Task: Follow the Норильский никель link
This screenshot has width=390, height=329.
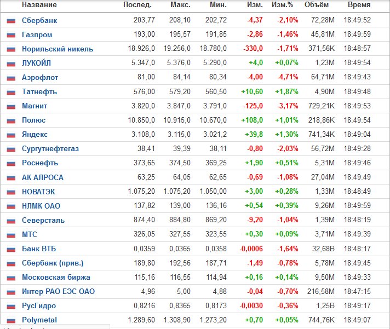Action: (x=58, y=49)
